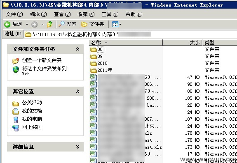Open the Views icon dropdown
Screen dimensions: 237x163
pos(116,24)
